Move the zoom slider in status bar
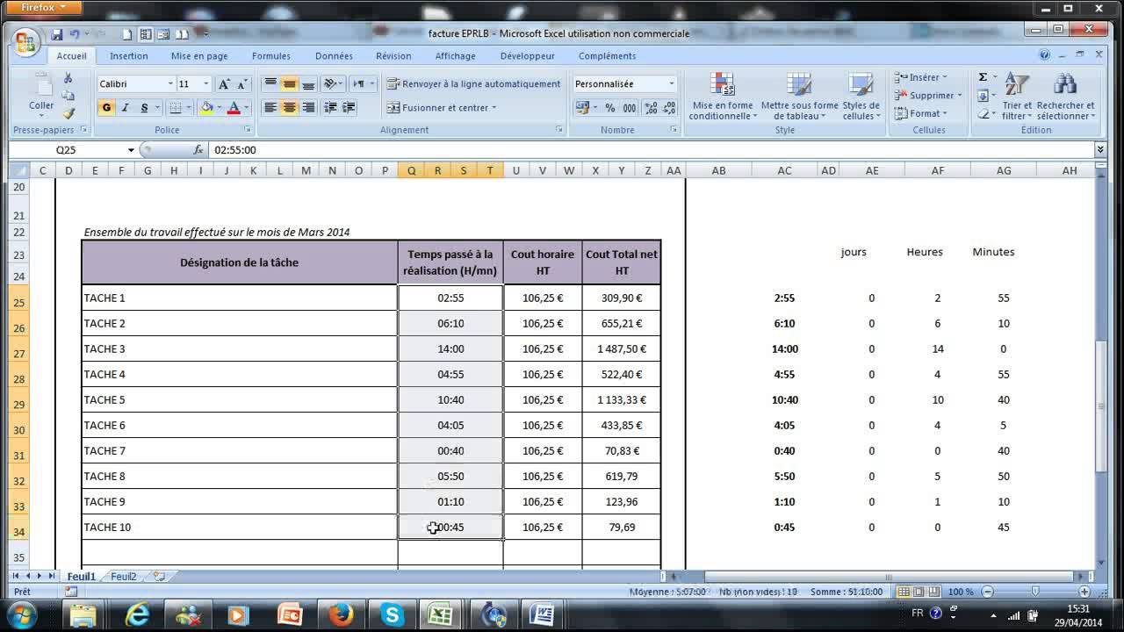 click(1035, 592)
